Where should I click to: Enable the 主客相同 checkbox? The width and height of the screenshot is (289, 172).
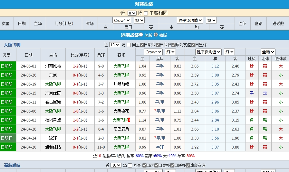tap(146, 13)
